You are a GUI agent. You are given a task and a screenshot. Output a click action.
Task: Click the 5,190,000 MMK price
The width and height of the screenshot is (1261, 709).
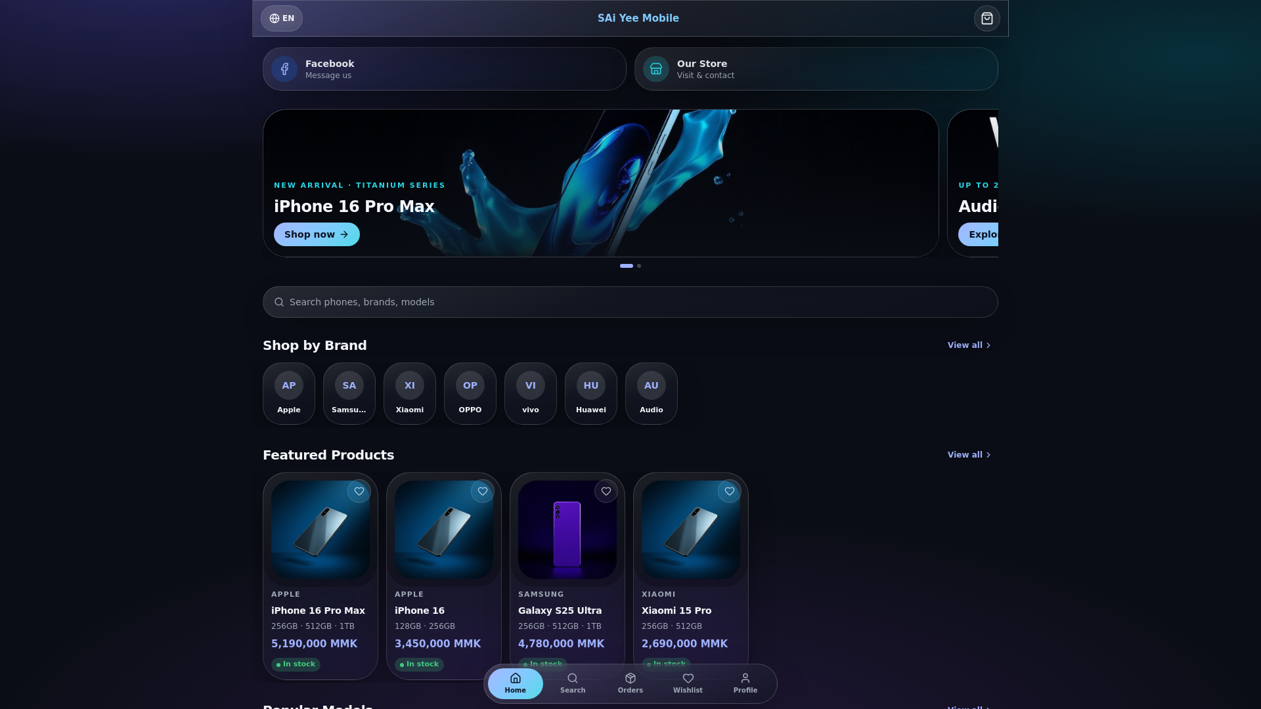(315, 644)
